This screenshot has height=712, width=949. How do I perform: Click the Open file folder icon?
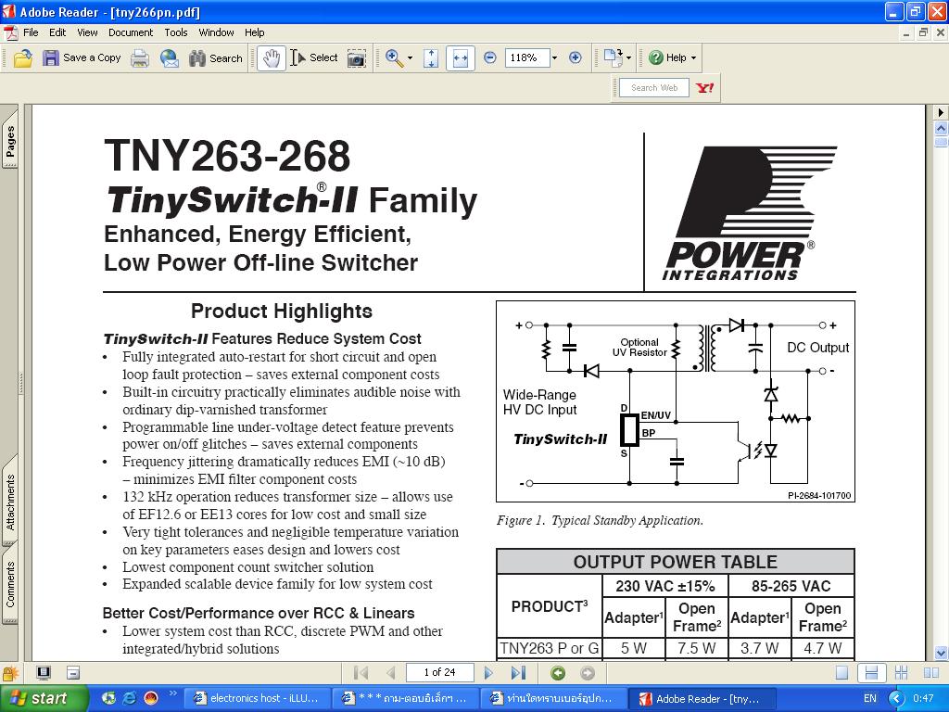(x=23, y=58)
